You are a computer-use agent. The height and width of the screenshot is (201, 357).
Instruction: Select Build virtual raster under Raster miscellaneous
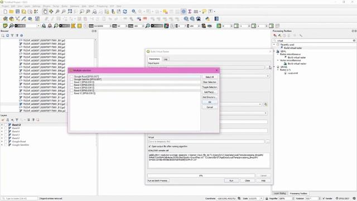(x=297, y=58)
